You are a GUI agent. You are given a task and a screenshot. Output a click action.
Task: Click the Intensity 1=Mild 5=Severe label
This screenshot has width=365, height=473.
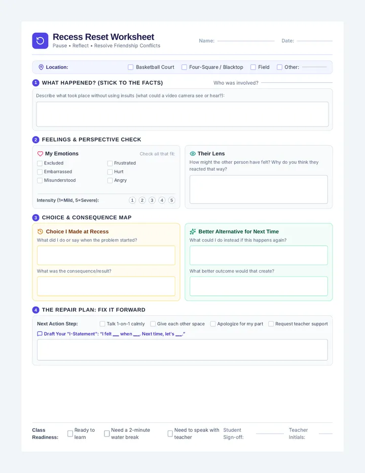pos(68,200)
